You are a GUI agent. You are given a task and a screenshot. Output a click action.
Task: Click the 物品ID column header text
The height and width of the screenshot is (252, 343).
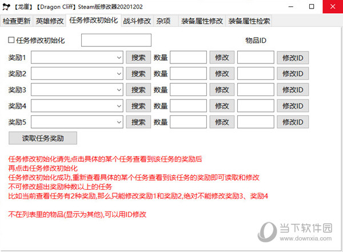click(256, 41)
